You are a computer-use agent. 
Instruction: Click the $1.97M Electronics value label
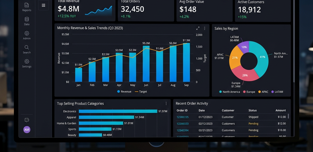pyautogui.click(x=163, y=111)
